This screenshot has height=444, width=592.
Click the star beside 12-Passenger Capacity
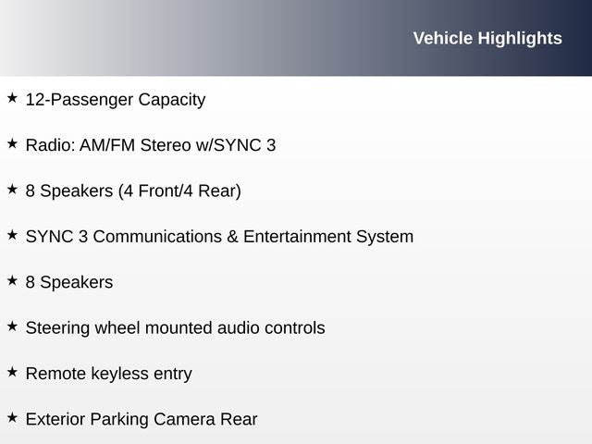(12, 97)
